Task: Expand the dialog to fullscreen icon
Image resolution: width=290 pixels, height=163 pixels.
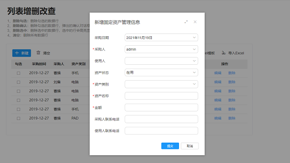Action: coord(186,22)
